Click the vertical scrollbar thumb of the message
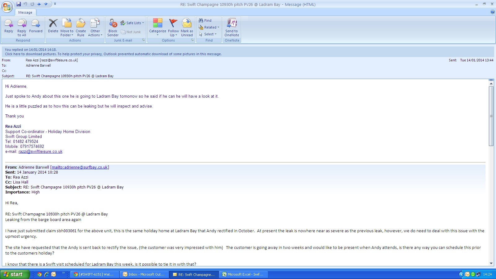 point(491,116)
